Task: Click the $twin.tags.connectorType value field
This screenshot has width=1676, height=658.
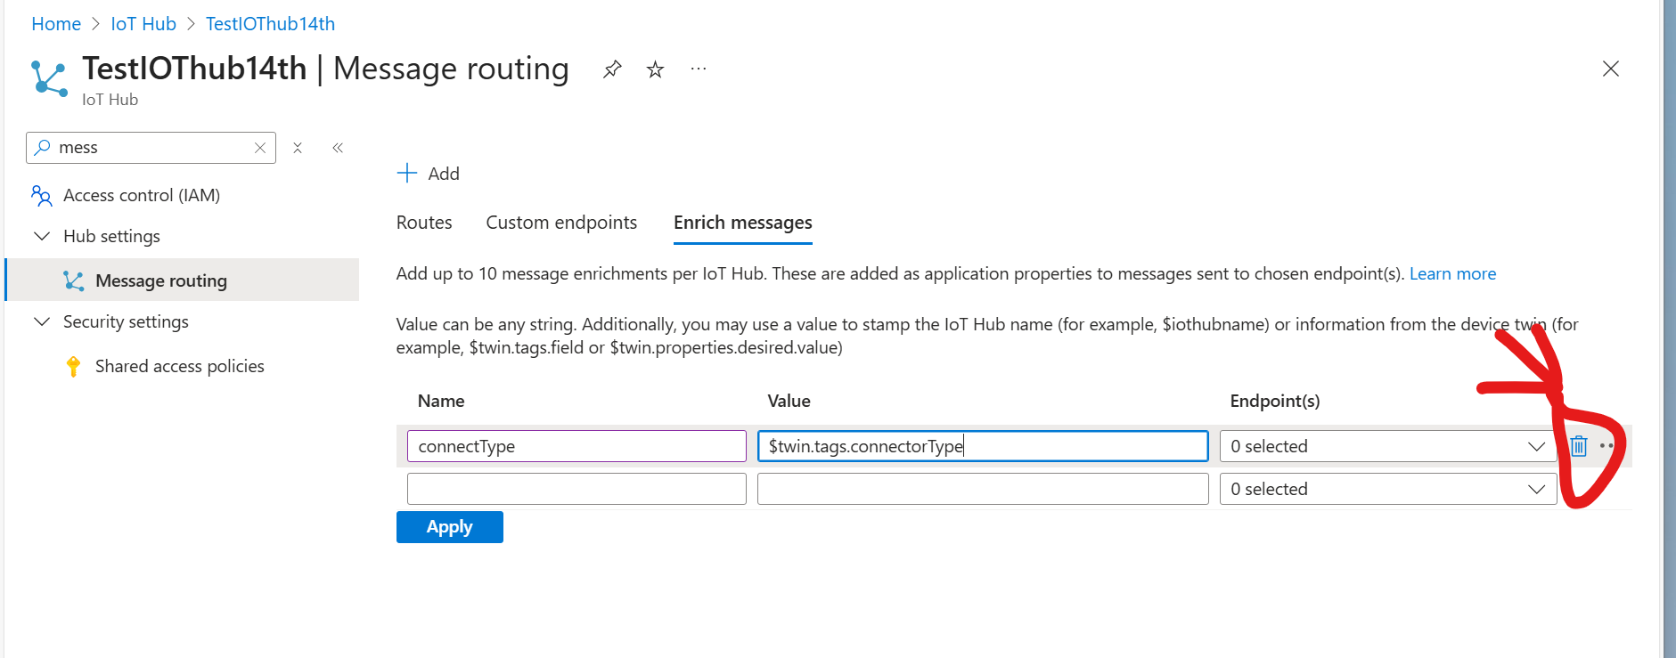Action: pyautogui.click(x=983, y=446)
